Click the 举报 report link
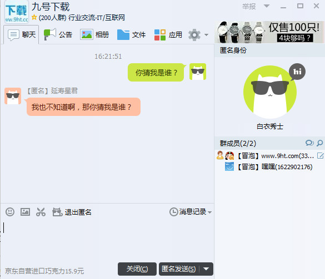 pyautogui.click(x=249, y=7)
